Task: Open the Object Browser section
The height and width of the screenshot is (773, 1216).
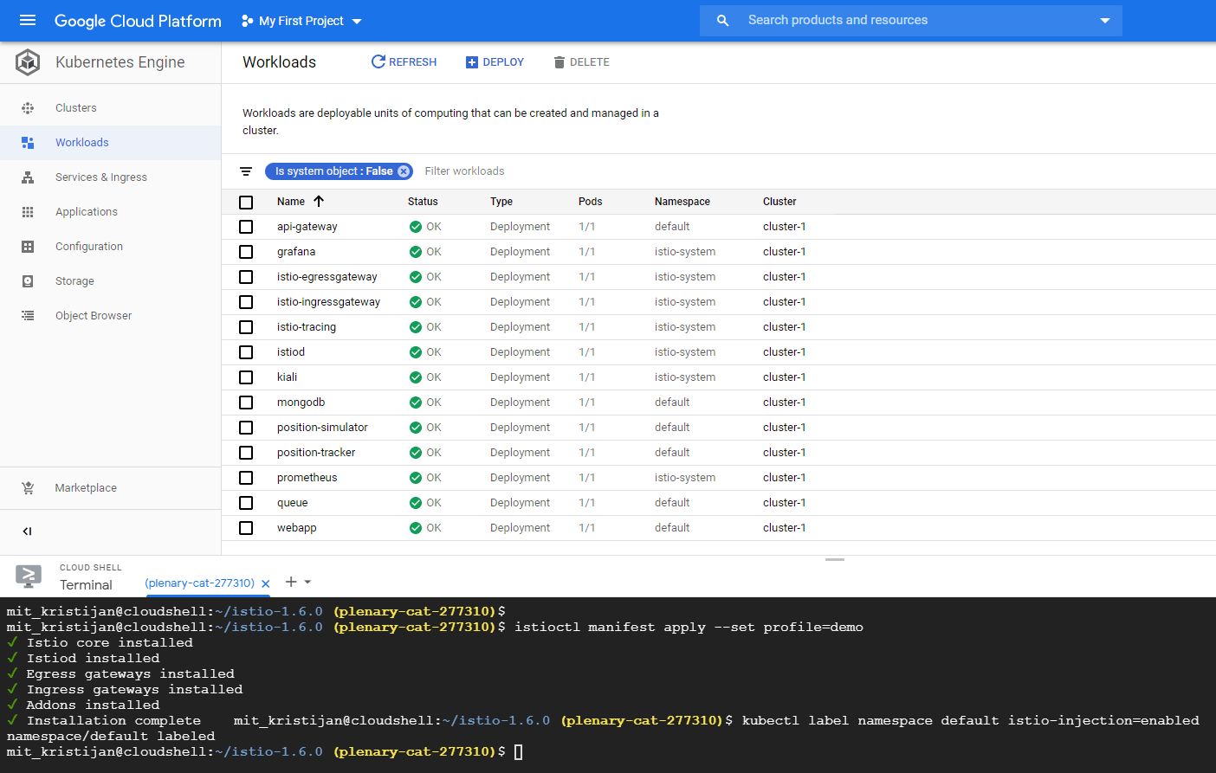Action: pos(93,315)
